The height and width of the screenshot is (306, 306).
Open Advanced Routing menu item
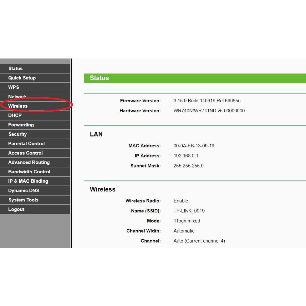click(x=29, y=162)
